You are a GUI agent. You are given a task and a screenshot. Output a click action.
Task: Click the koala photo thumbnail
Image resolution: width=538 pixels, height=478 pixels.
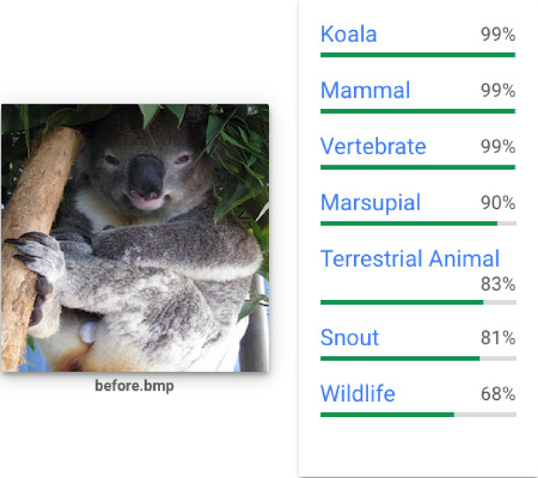pos(135,238)
